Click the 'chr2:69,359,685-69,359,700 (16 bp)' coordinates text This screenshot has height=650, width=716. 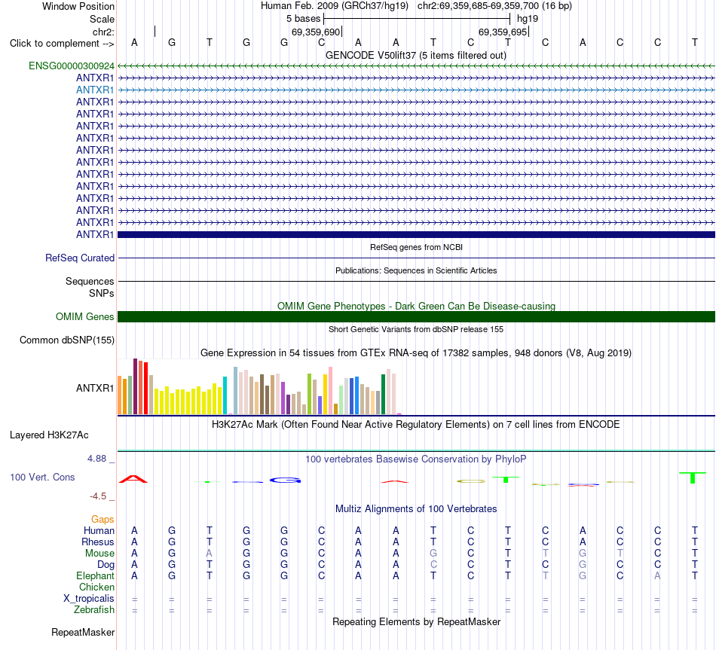pos(494,6)
